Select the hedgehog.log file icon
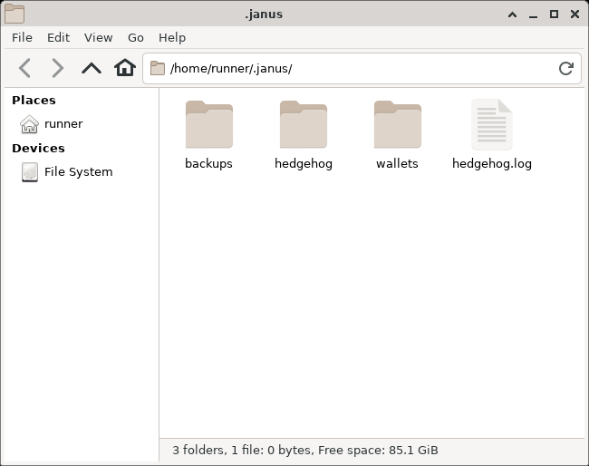Screen dimensions: 589x466 (x=492, y=124)
